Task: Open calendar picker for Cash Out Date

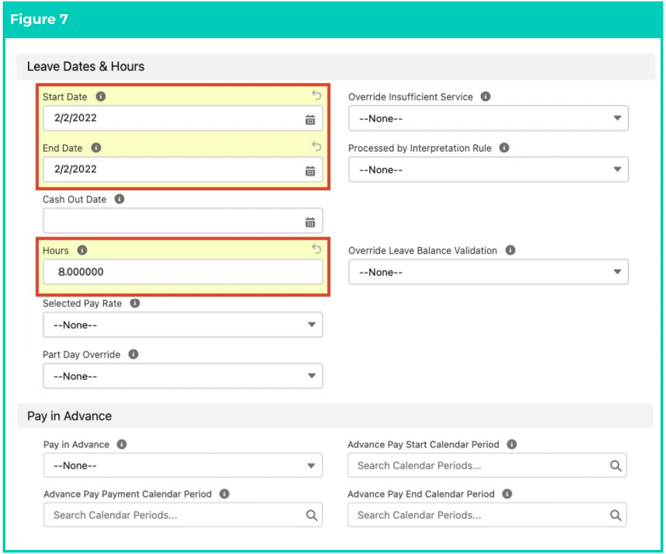Action: point(310,222)
